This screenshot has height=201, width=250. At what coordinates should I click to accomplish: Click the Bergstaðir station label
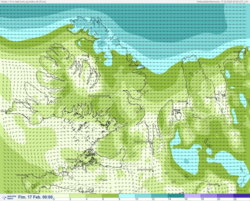pos(211,97)
